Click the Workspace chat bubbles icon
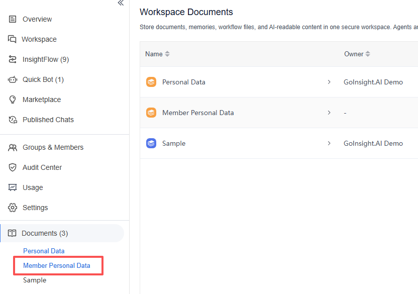This screenshot has width=418, height=294. click(x=12, y=39)
